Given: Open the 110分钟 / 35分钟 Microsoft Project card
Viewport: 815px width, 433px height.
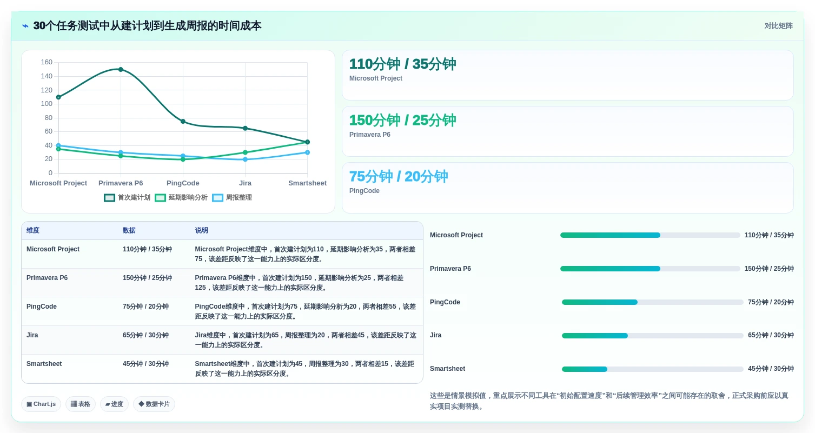Looking at the screenshot, I should 567,75.
